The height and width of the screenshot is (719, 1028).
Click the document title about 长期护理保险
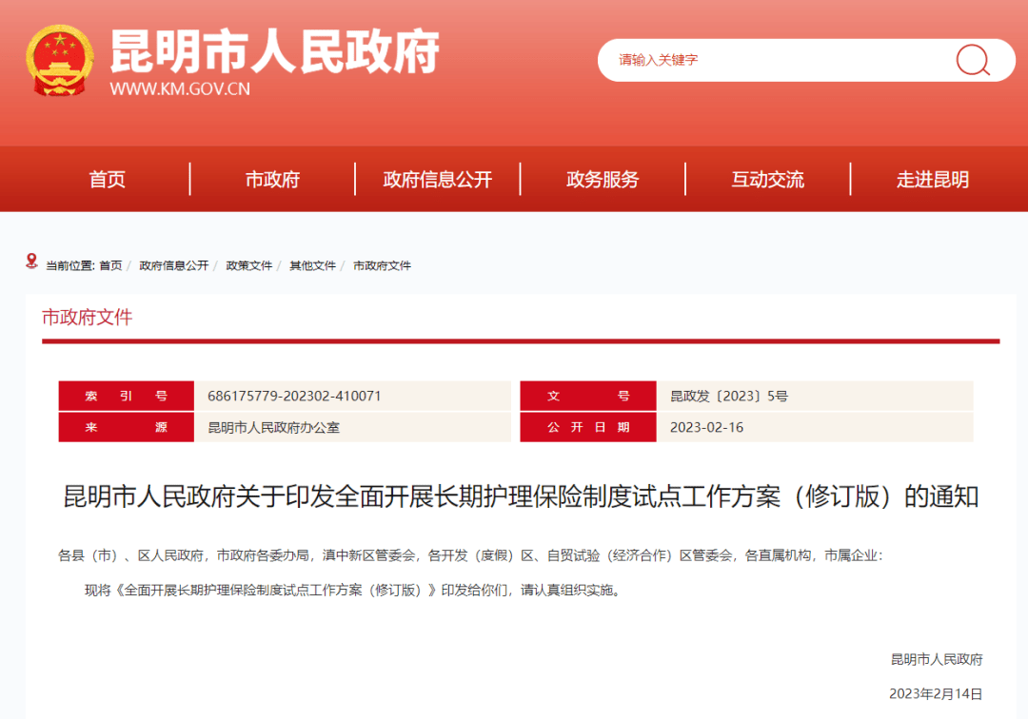pos(521,496)
